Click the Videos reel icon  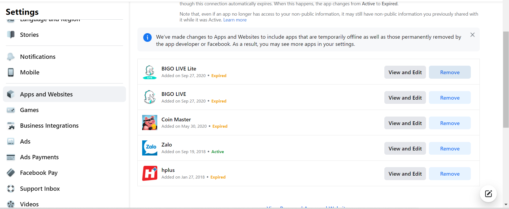coord(11,204)
